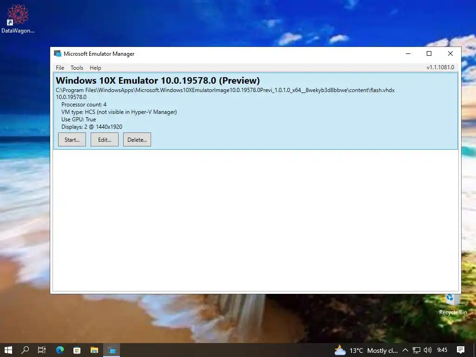Click the Displays: 2 @ 1440x1920 line
This screenshot has height=357, width=476.
[92, 127]
